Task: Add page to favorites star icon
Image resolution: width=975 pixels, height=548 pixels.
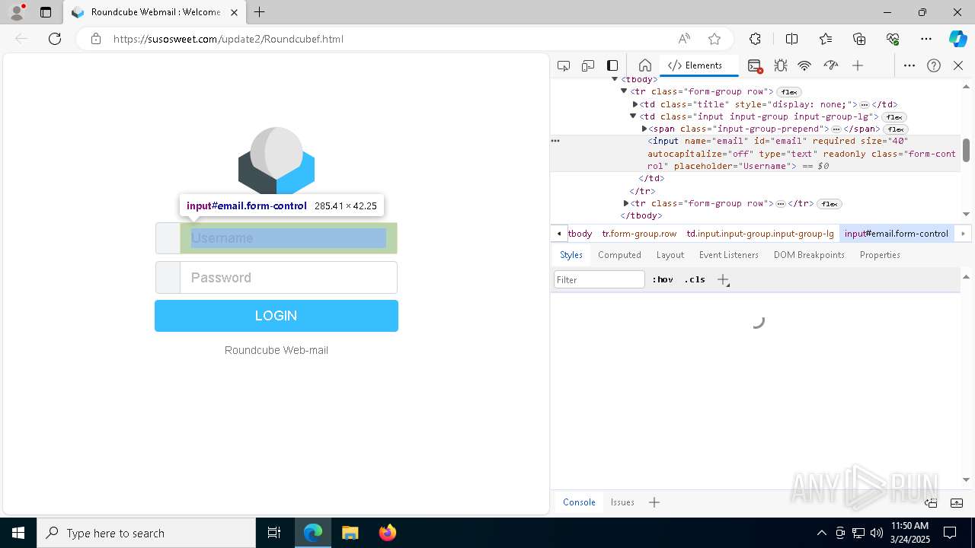Action: 714,39
